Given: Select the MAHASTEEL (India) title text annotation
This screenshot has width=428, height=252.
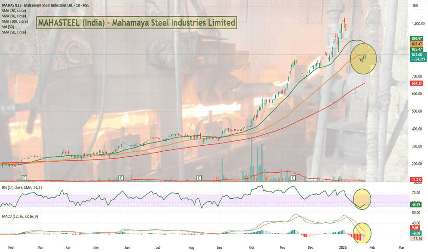Looking at the screenshot, I should tap(136, 22).
